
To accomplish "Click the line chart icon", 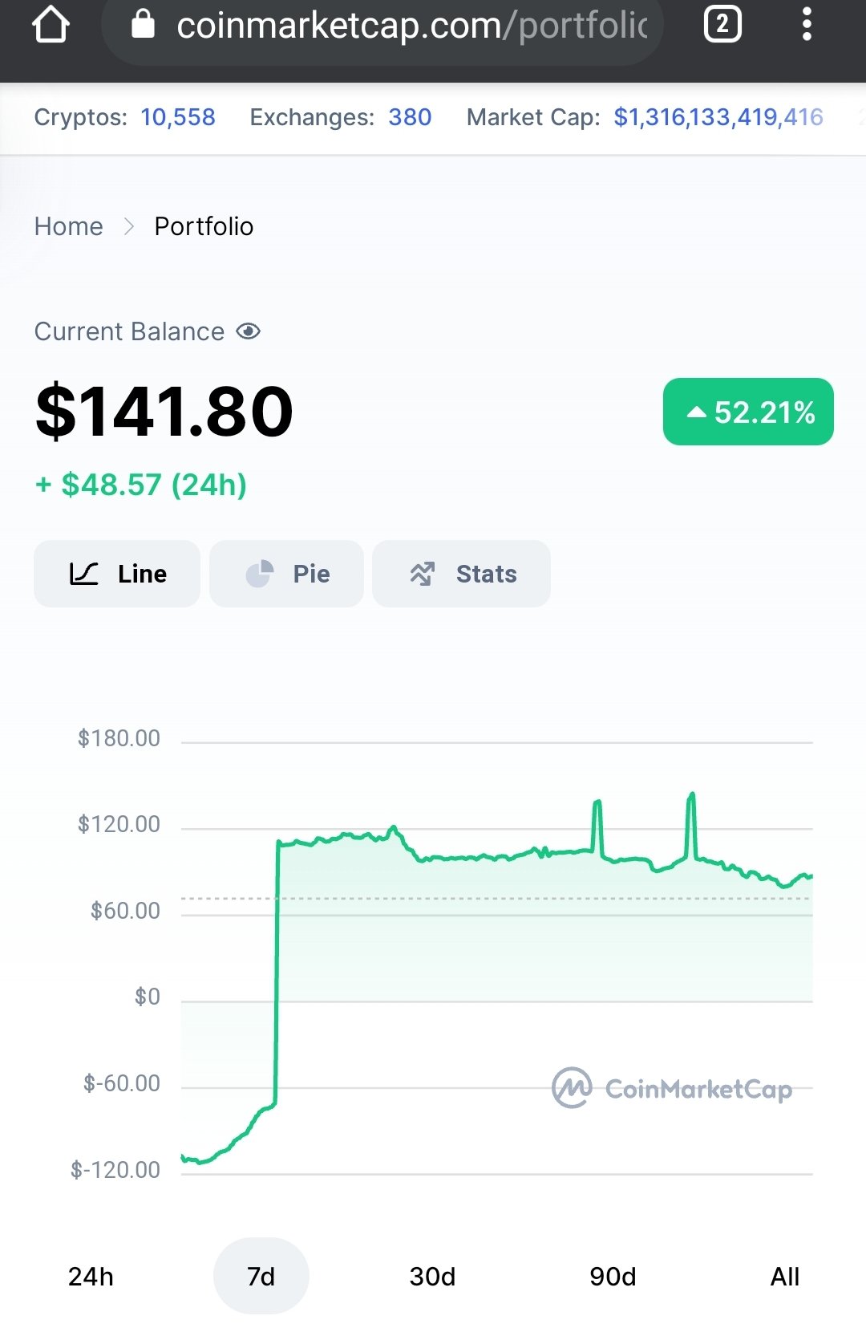I will point(84,574).
